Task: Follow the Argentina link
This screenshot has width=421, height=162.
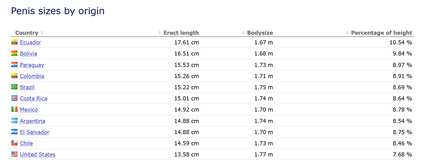Action: tap(32, 121)
